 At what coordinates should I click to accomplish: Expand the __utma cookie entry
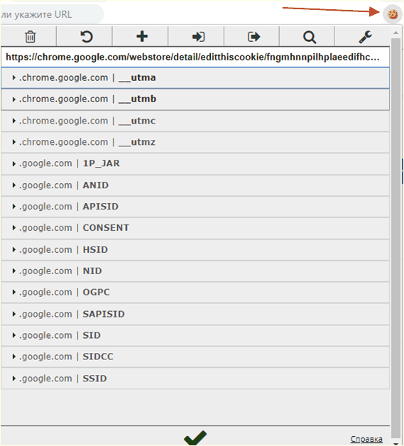tap(195, 77)
